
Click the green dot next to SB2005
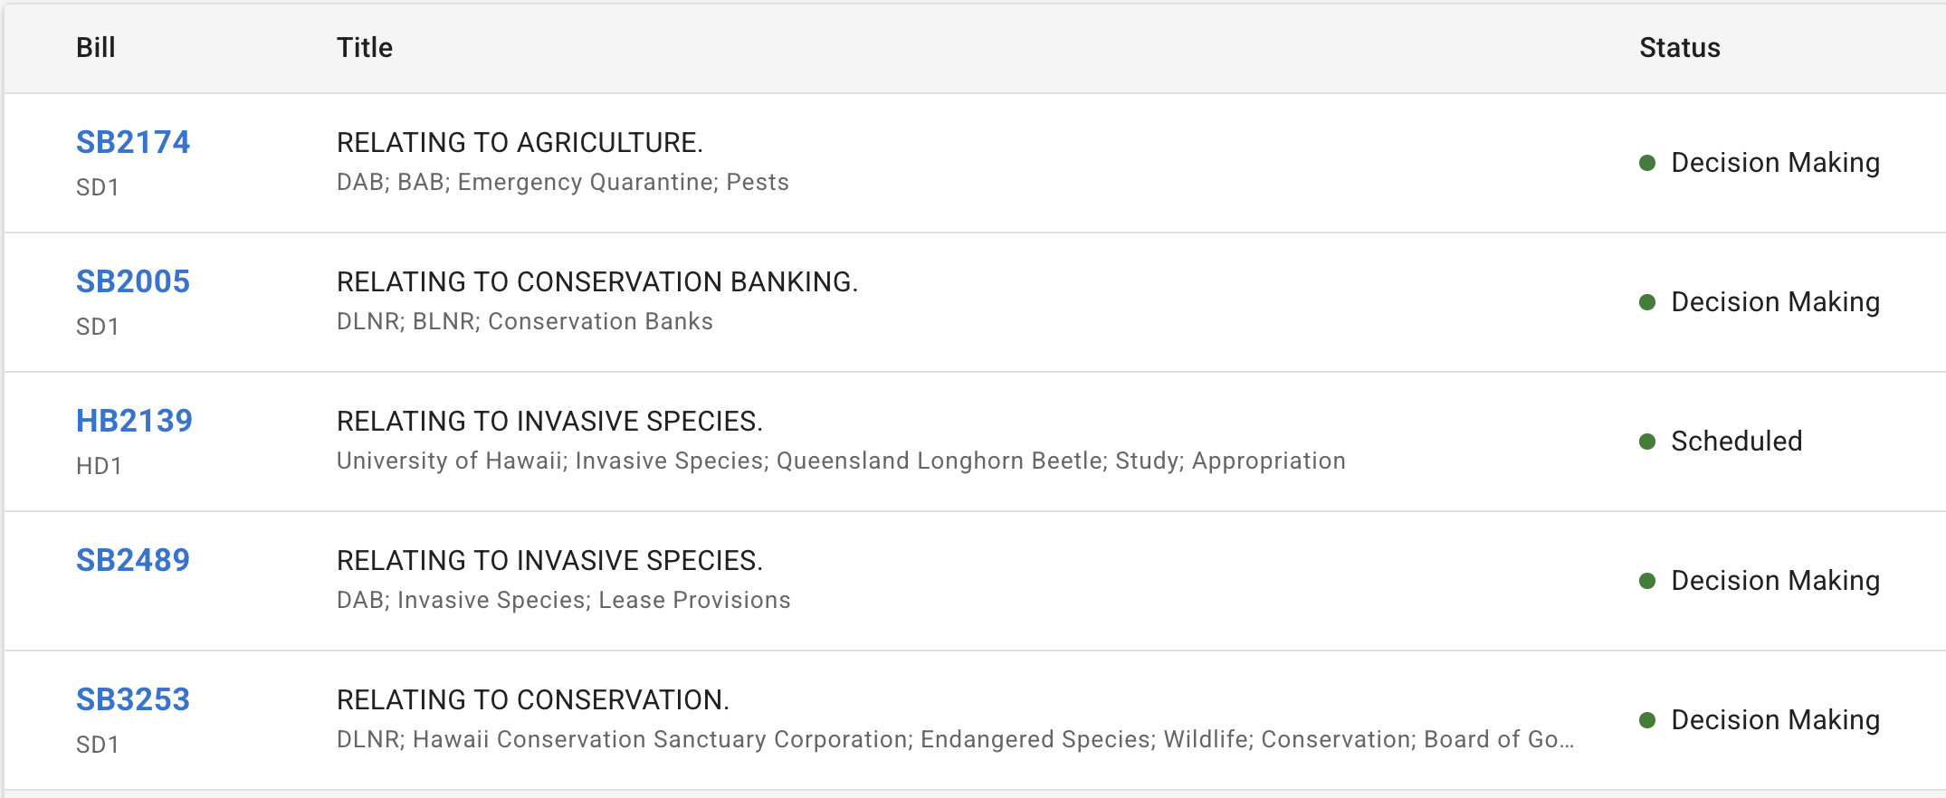click(1649, 303)
